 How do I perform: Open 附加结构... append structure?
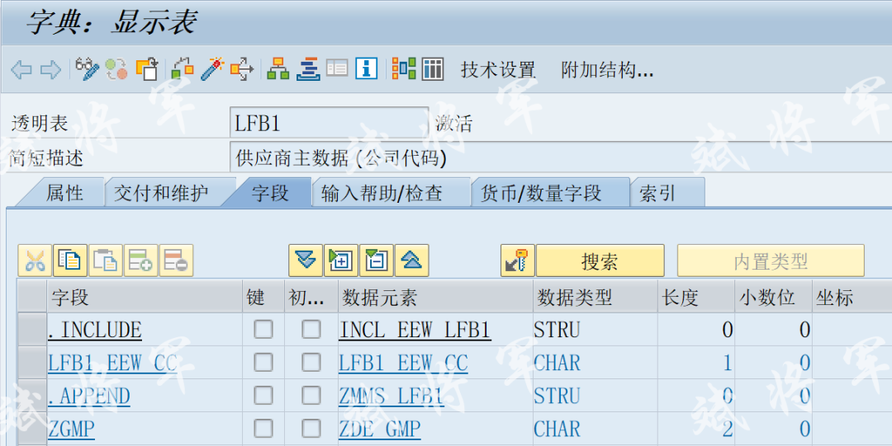pos(607,70)
